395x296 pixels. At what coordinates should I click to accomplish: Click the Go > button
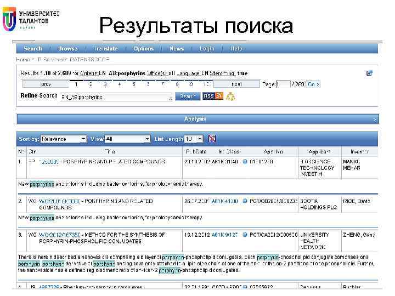click(x=313, y=84)
